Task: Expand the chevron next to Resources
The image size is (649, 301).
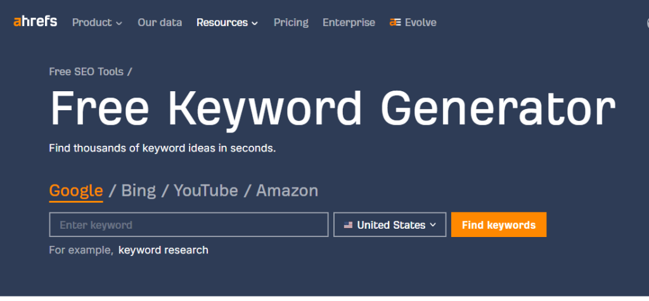Action: point(255,23)
